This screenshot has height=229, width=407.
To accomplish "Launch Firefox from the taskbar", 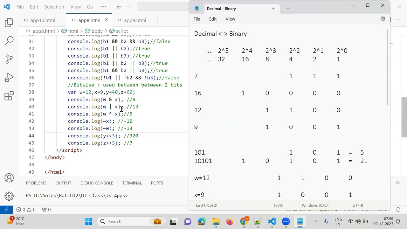I will pyautogui.click(x=230, y=221).
